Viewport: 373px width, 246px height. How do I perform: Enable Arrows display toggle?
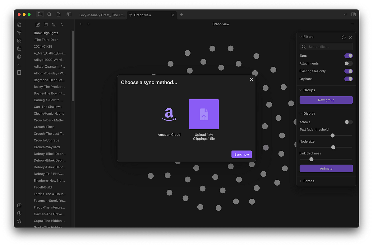pyautogui.click(x=348, y=122)
